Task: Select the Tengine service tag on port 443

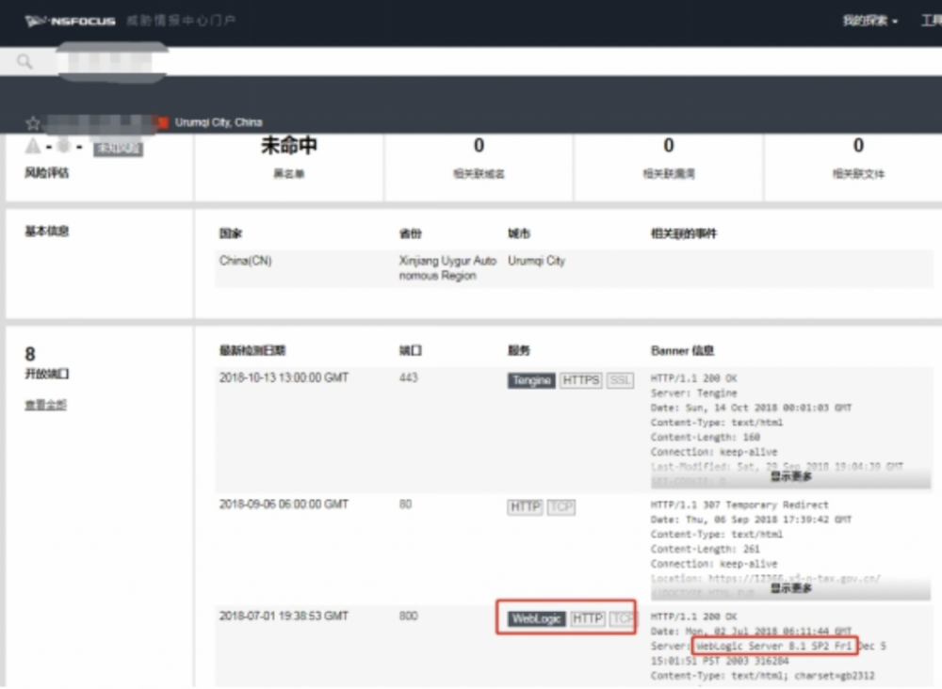Action: pyautogui.click(x=528, y=380)
